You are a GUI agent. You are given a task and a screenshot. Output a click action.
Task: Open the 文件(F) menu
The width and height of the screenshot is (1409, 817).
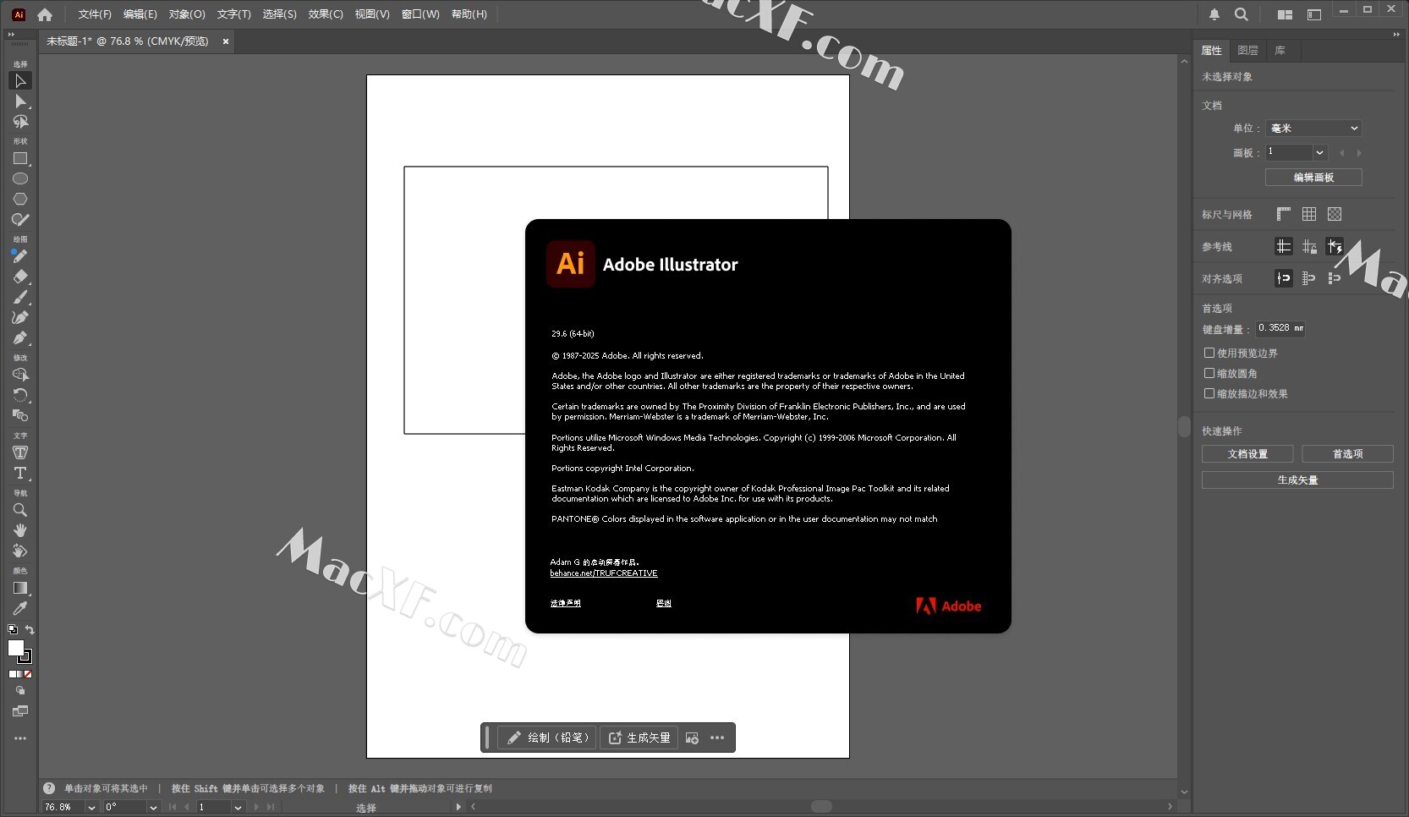[x=95, y=14]
